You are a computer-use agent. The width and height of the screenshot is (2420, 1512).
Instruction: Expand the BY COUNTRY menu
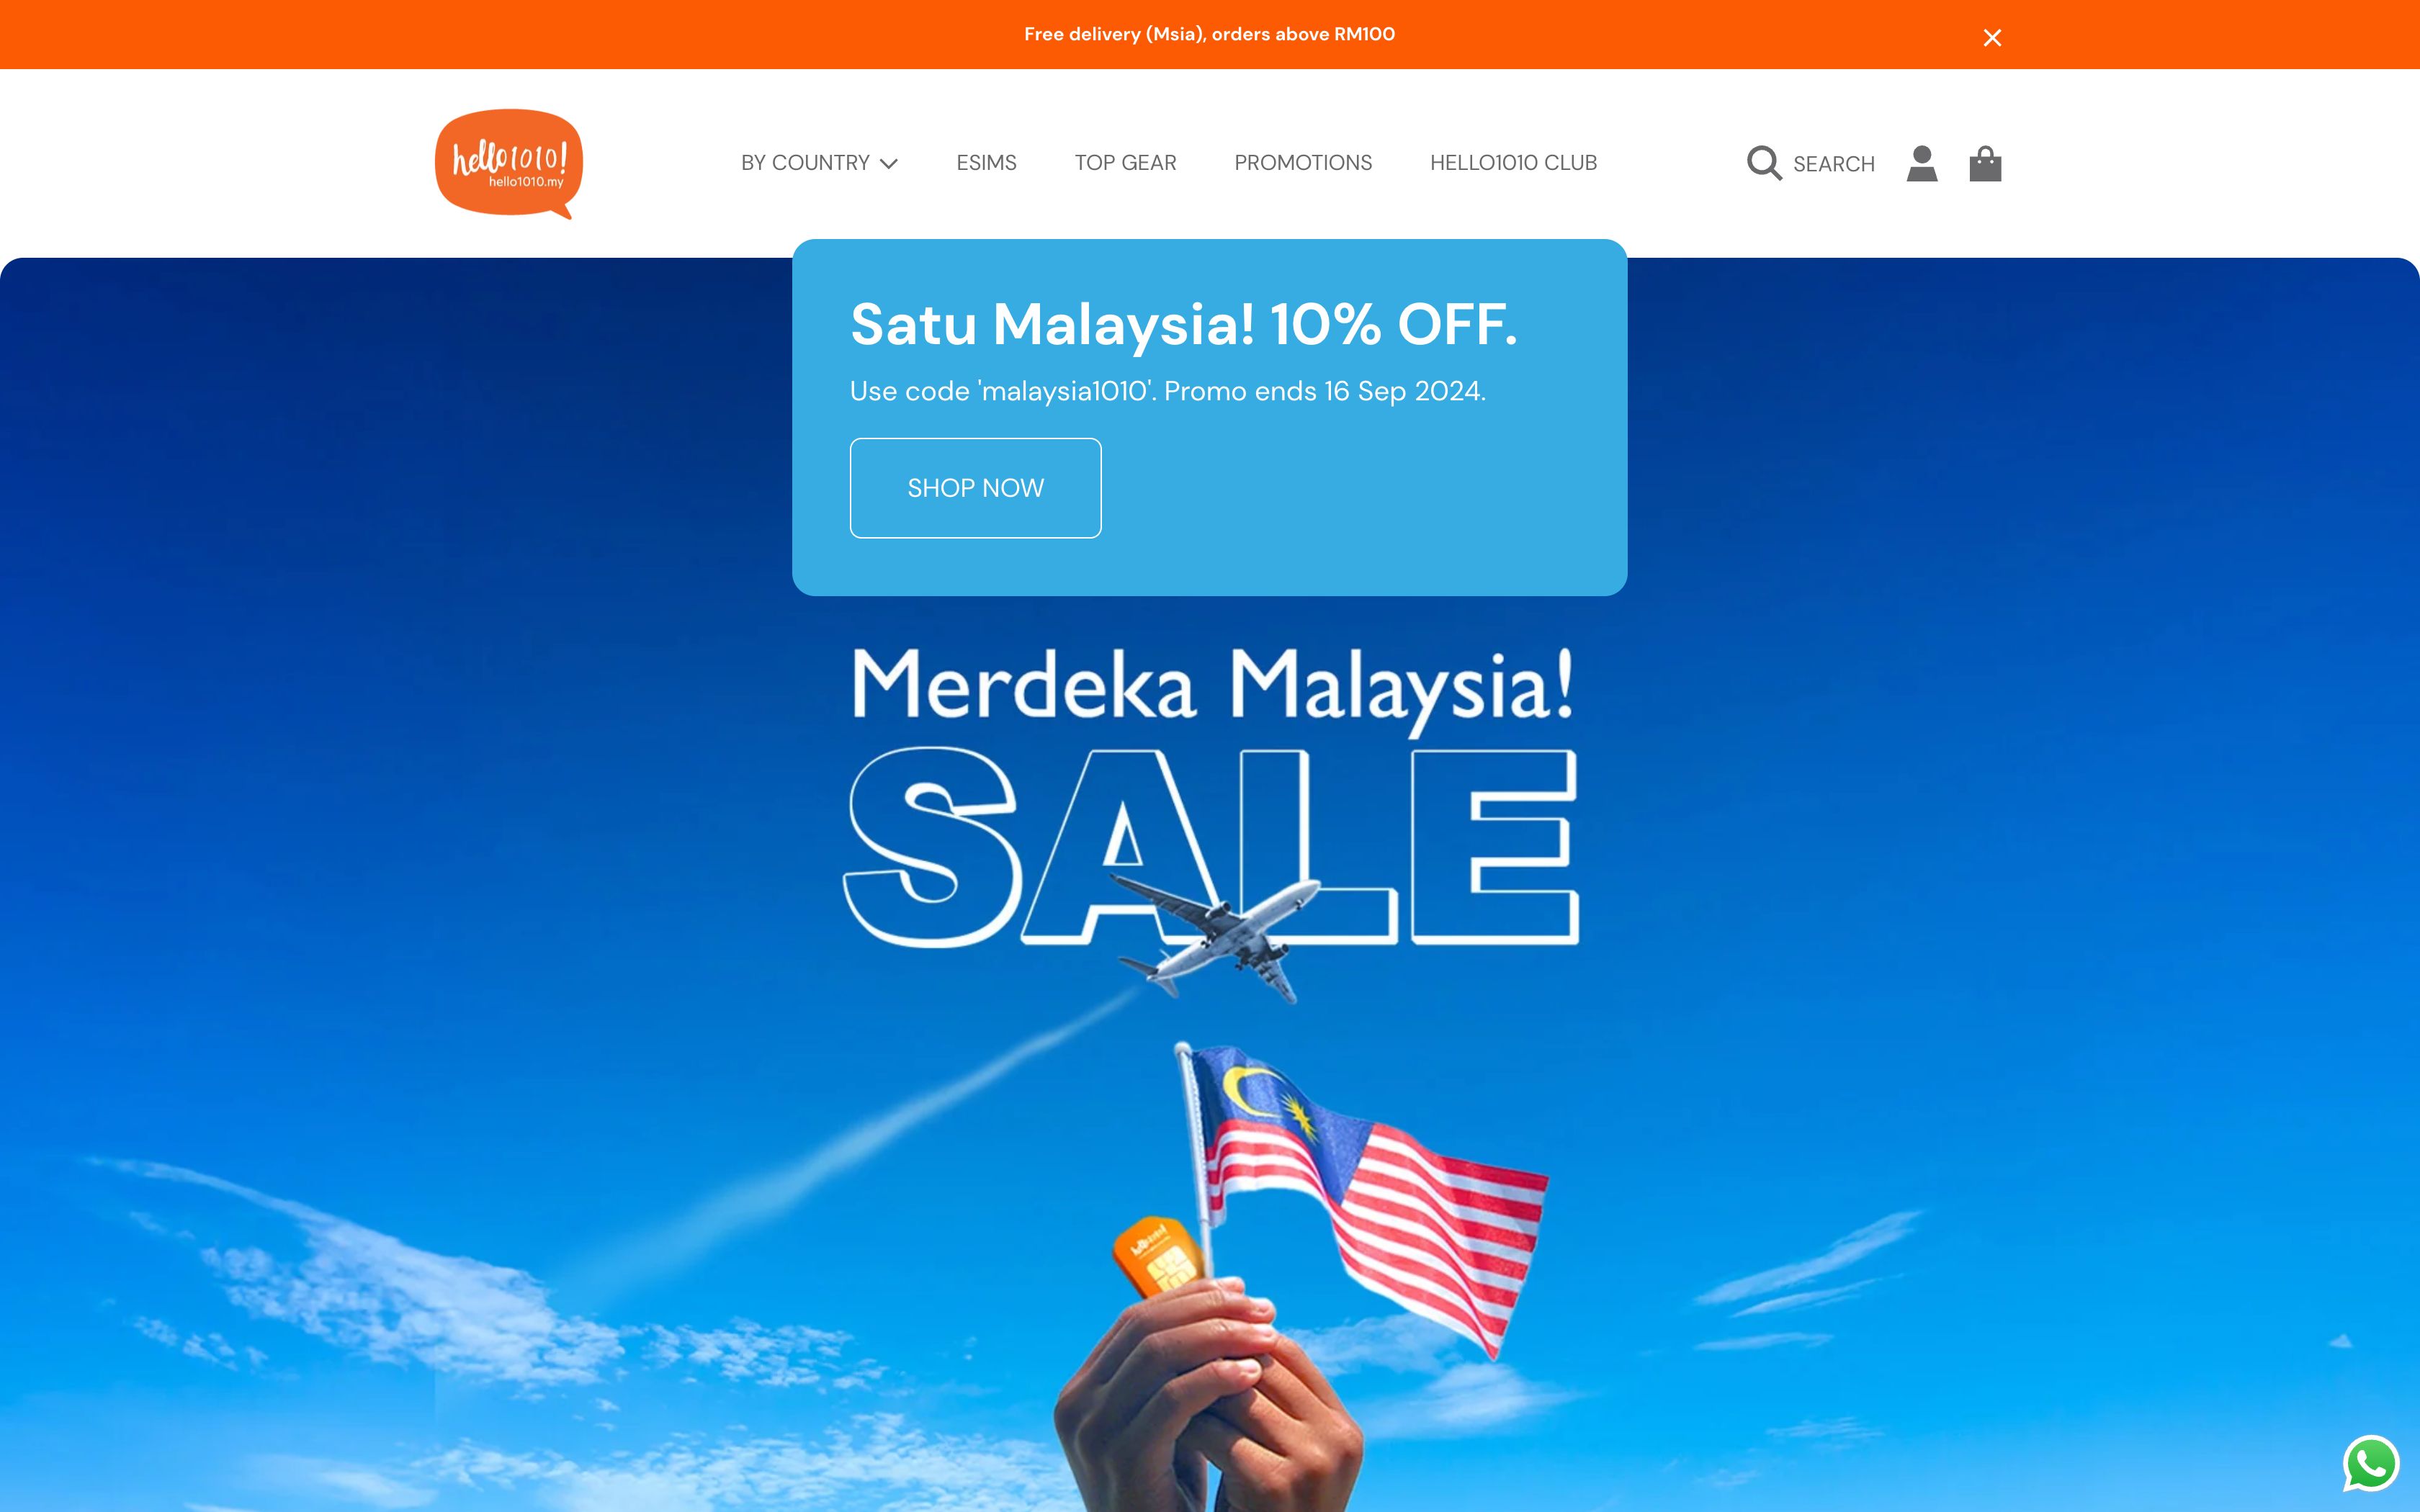coord(819,163)
